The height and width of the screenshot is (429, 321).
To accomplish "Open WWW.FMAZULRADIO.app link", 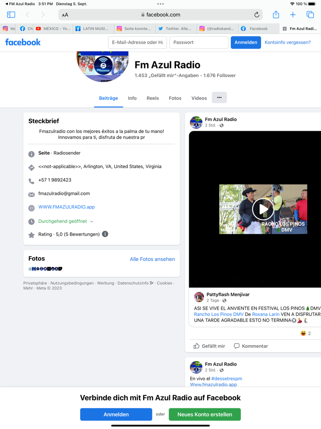I will 66,207.
